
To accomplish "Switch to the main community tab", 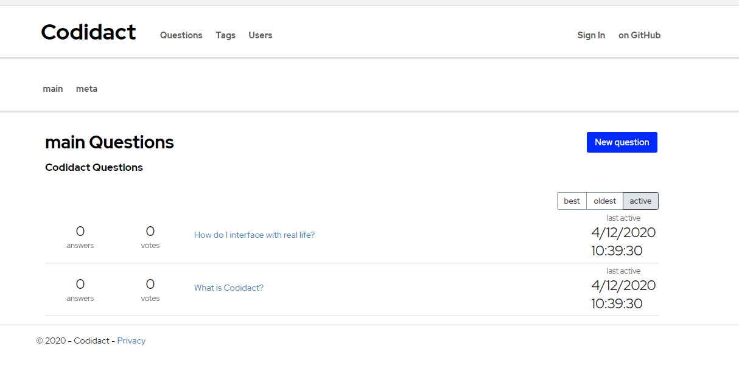I will tap(52, 89).
